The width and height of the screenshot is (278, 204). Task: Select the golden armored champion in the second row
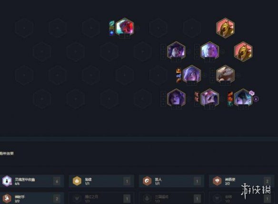243,51
